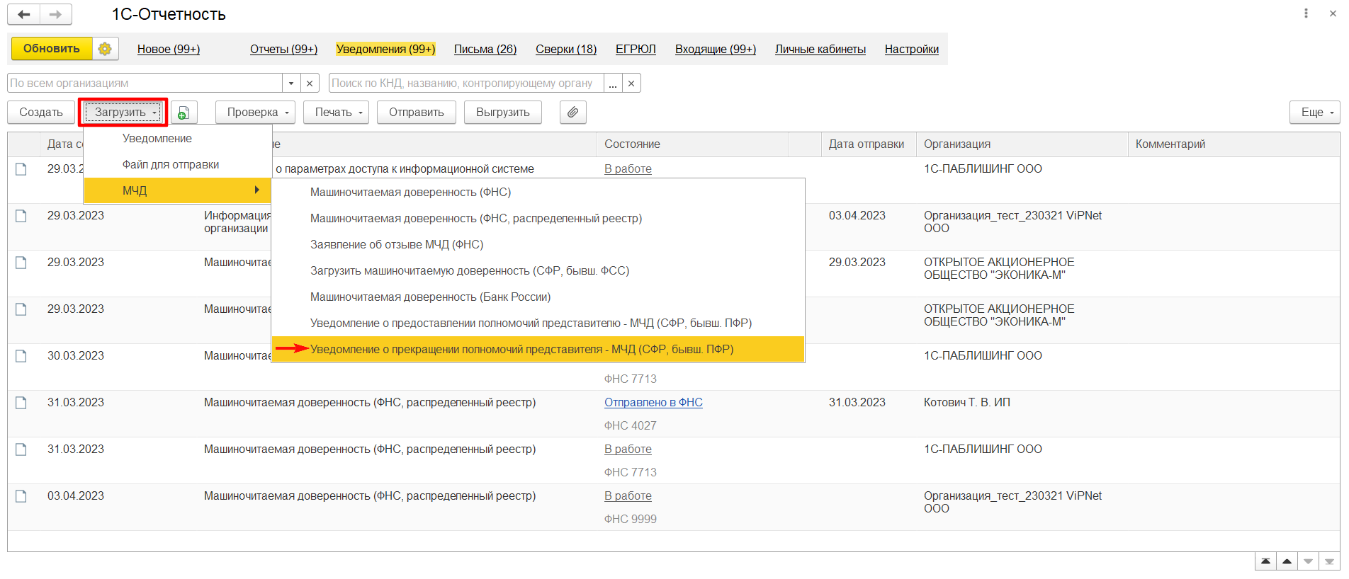Open the Сверки (18) section

pos(566,50)
